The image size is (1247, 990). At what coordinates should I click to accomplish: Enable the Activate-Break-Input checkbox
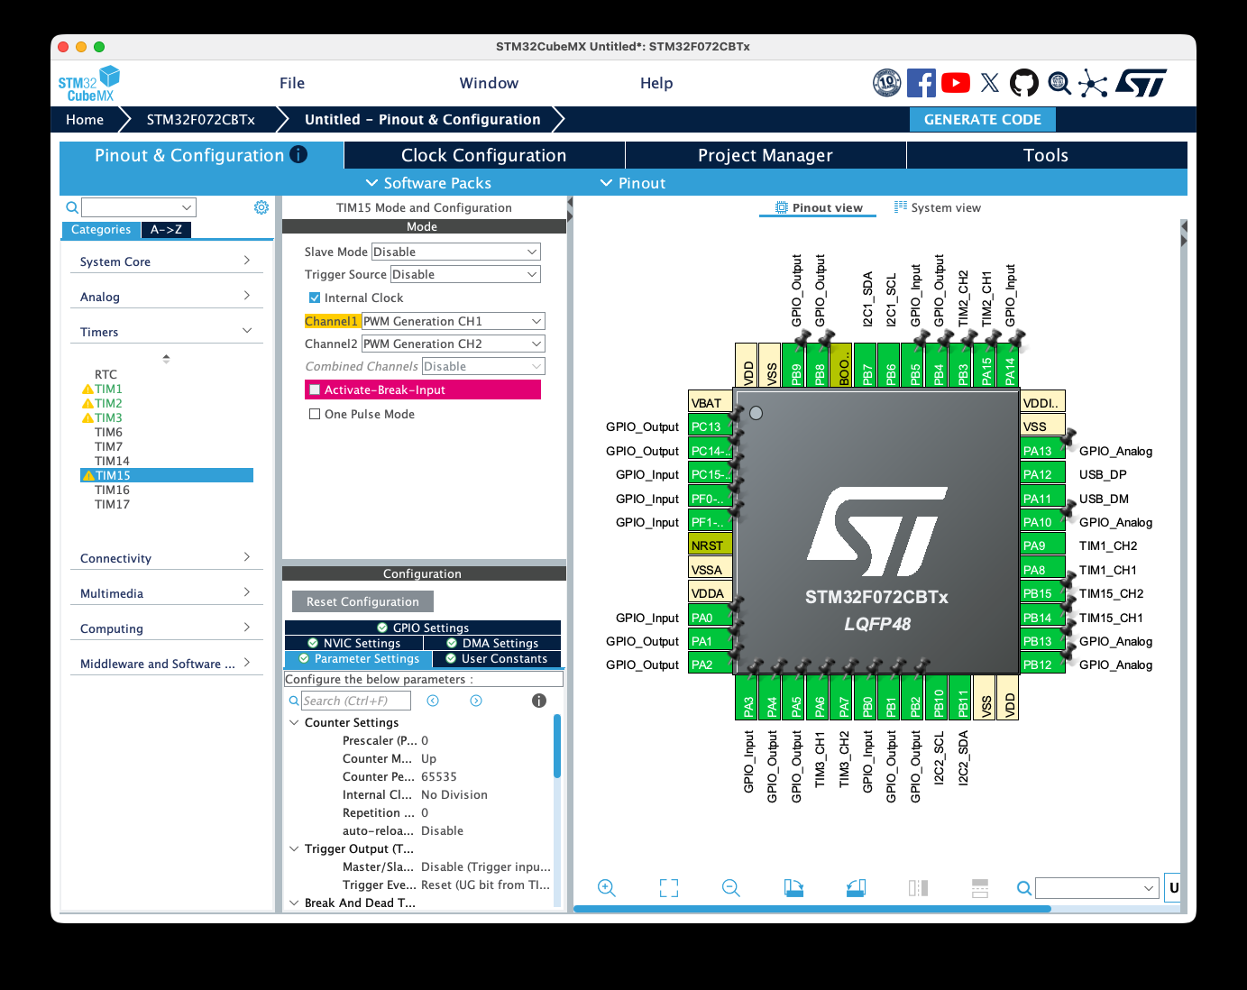pos(316,390)
